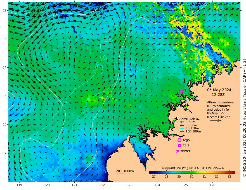Click the cyan 80-150m arrow legend icon
This screenshot has width=246, height=190.
pos(182,128)
